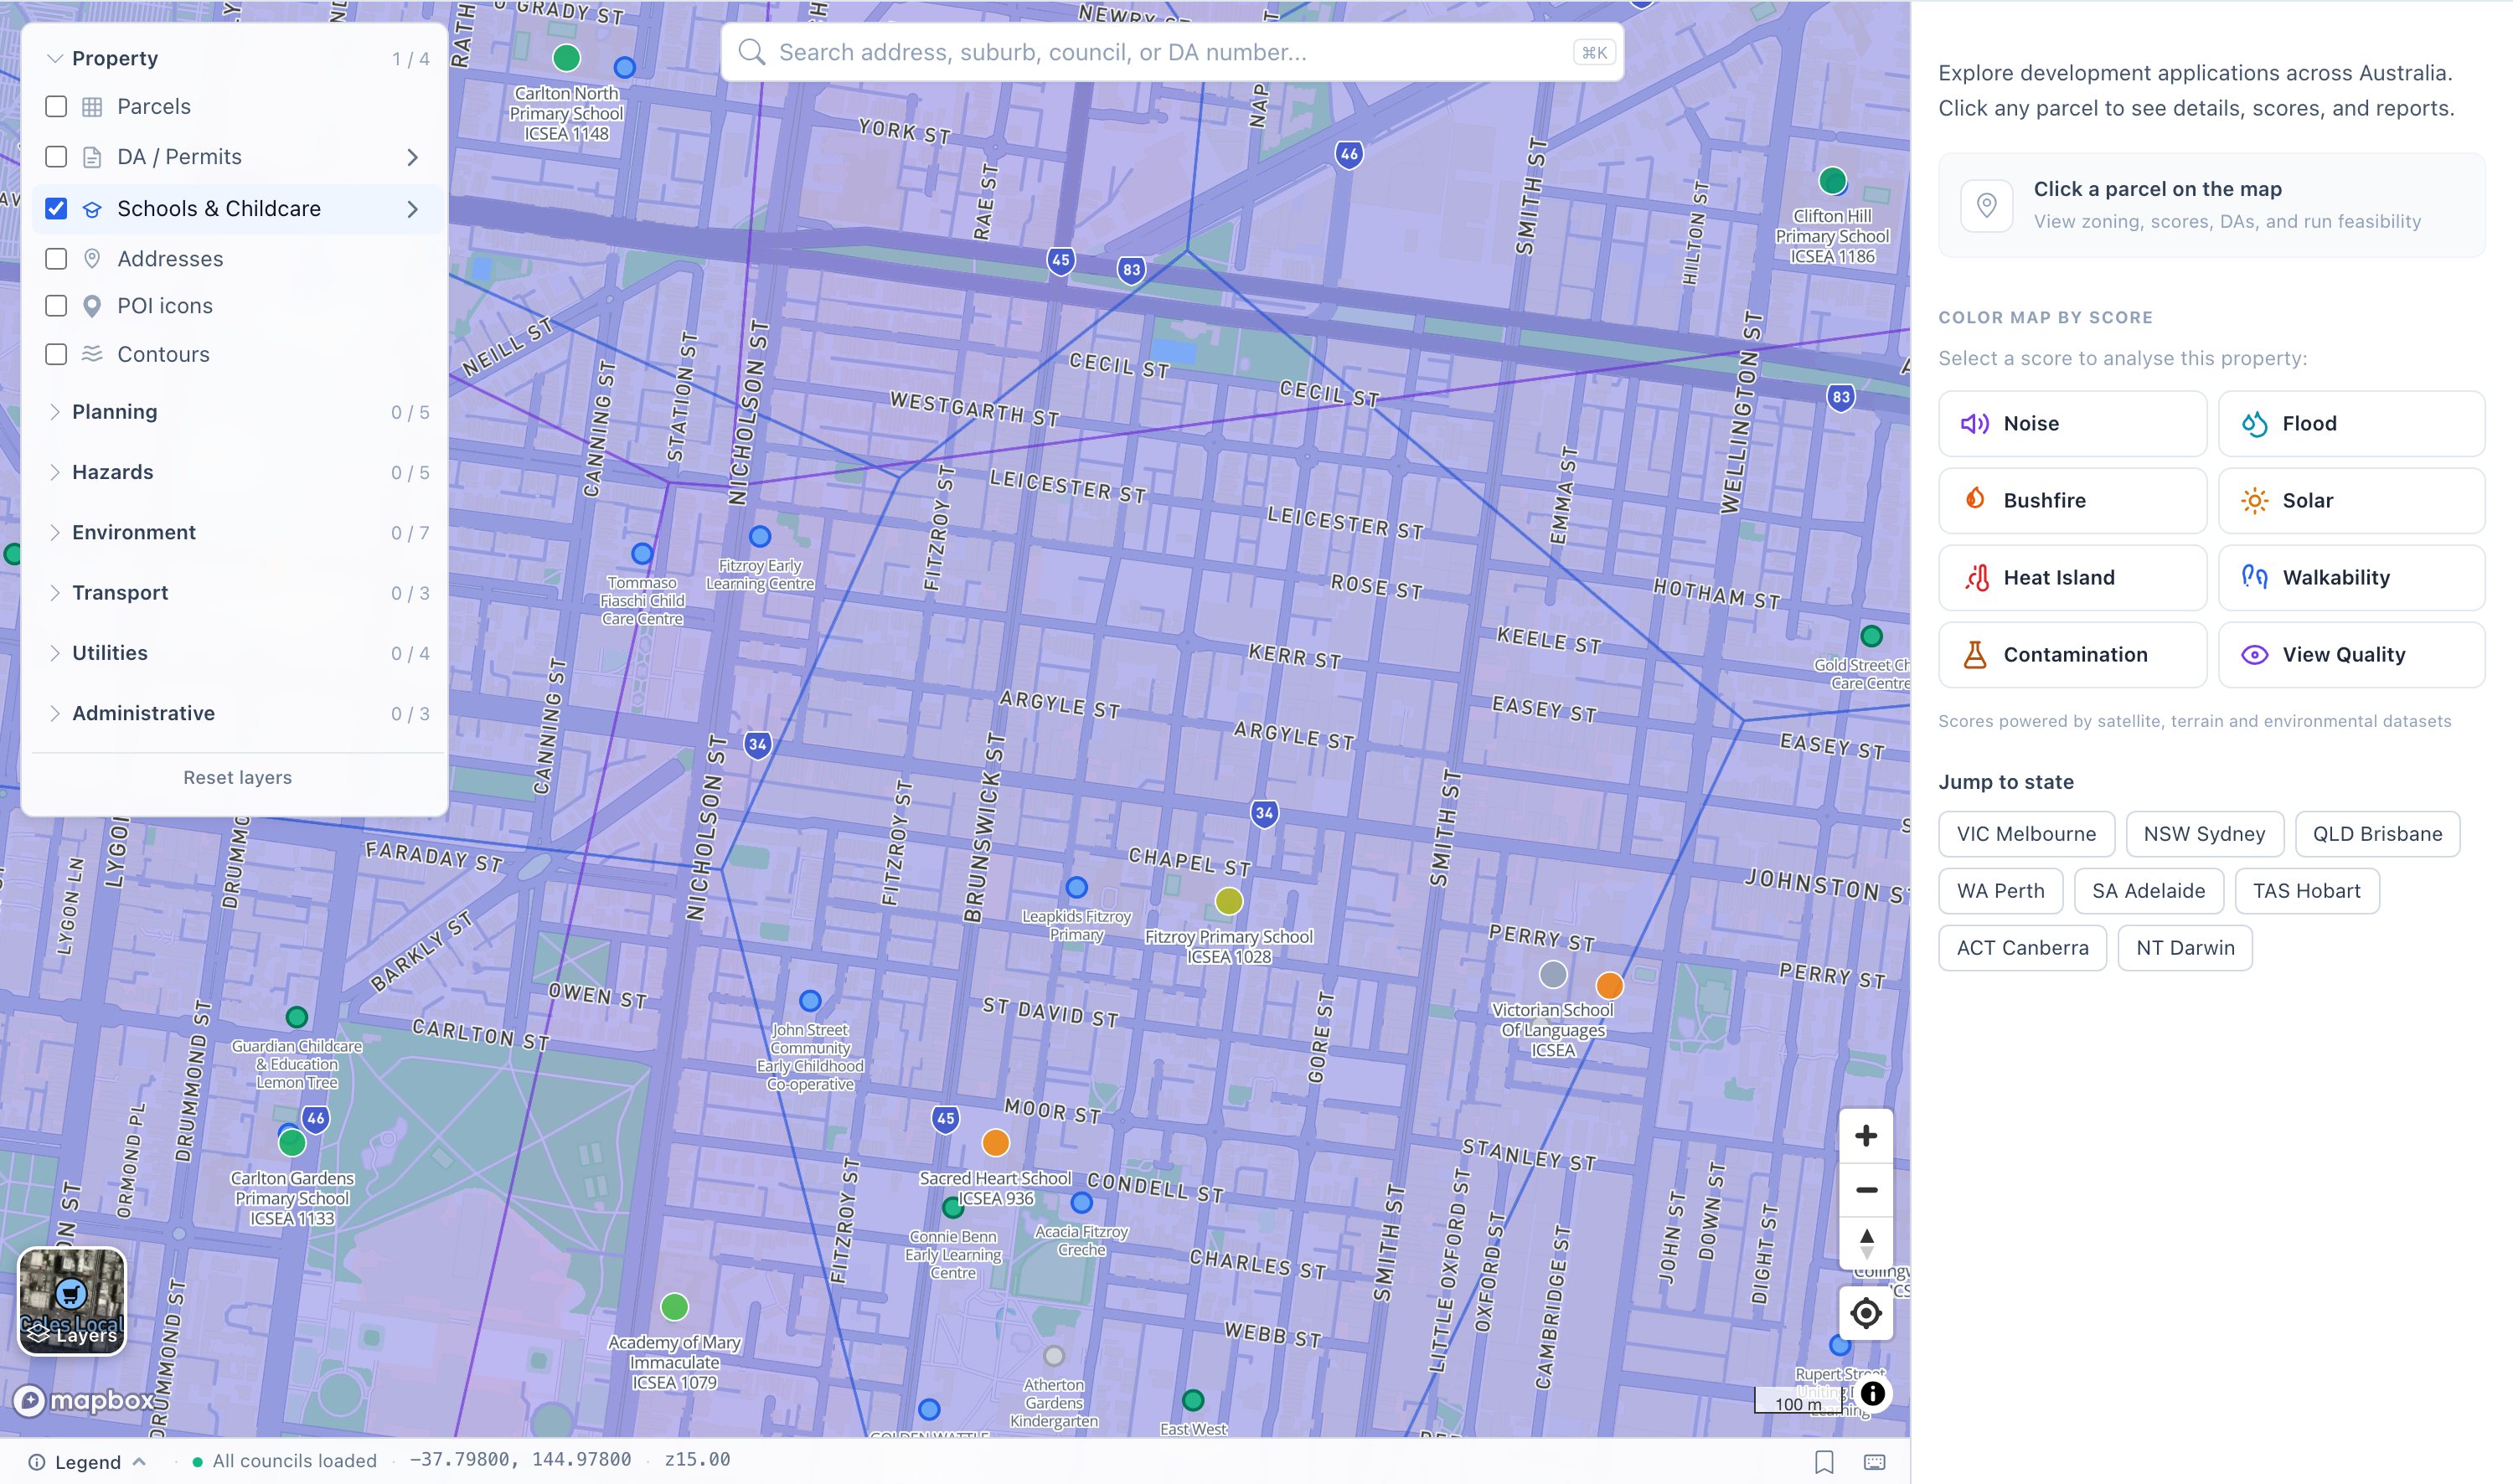Click Reset layers
This screenshot has width=2513, height=1484.
point(237,778)
